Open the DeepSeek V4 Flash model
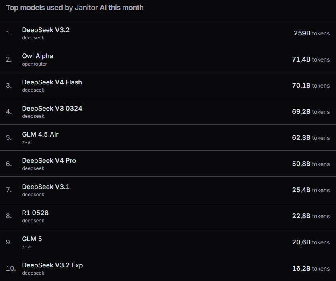Viewport: 336px width, 281px height. 52,82
